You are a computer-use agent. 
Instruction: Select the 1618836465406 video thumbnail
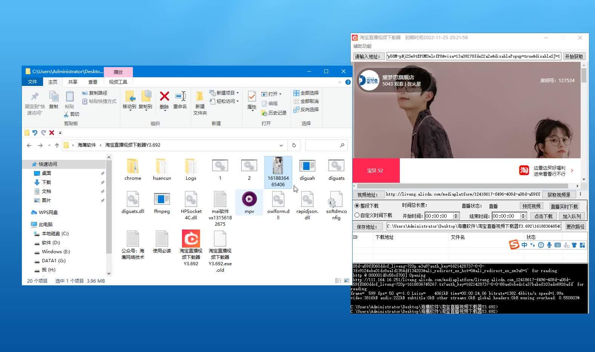click(x=278, y=172)
